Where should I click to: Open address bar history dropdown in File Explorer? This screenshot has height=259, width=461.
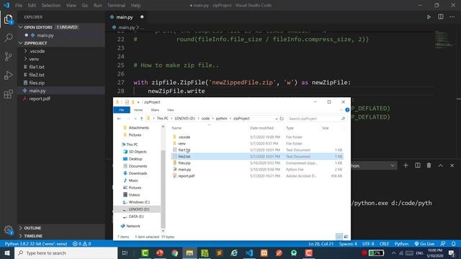[277, 119]
